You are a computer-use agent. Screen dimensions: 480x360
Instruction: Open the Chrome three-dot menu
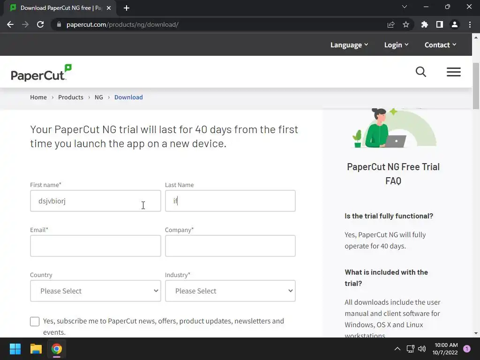click(470, 24)
